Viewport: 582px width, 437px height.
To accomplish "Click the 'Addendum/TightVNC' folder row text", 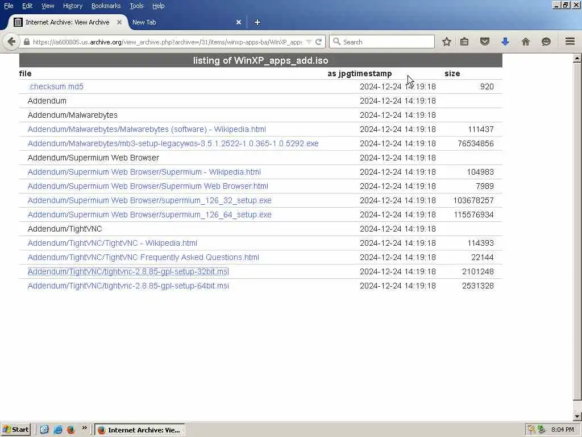I will point(65,229).
